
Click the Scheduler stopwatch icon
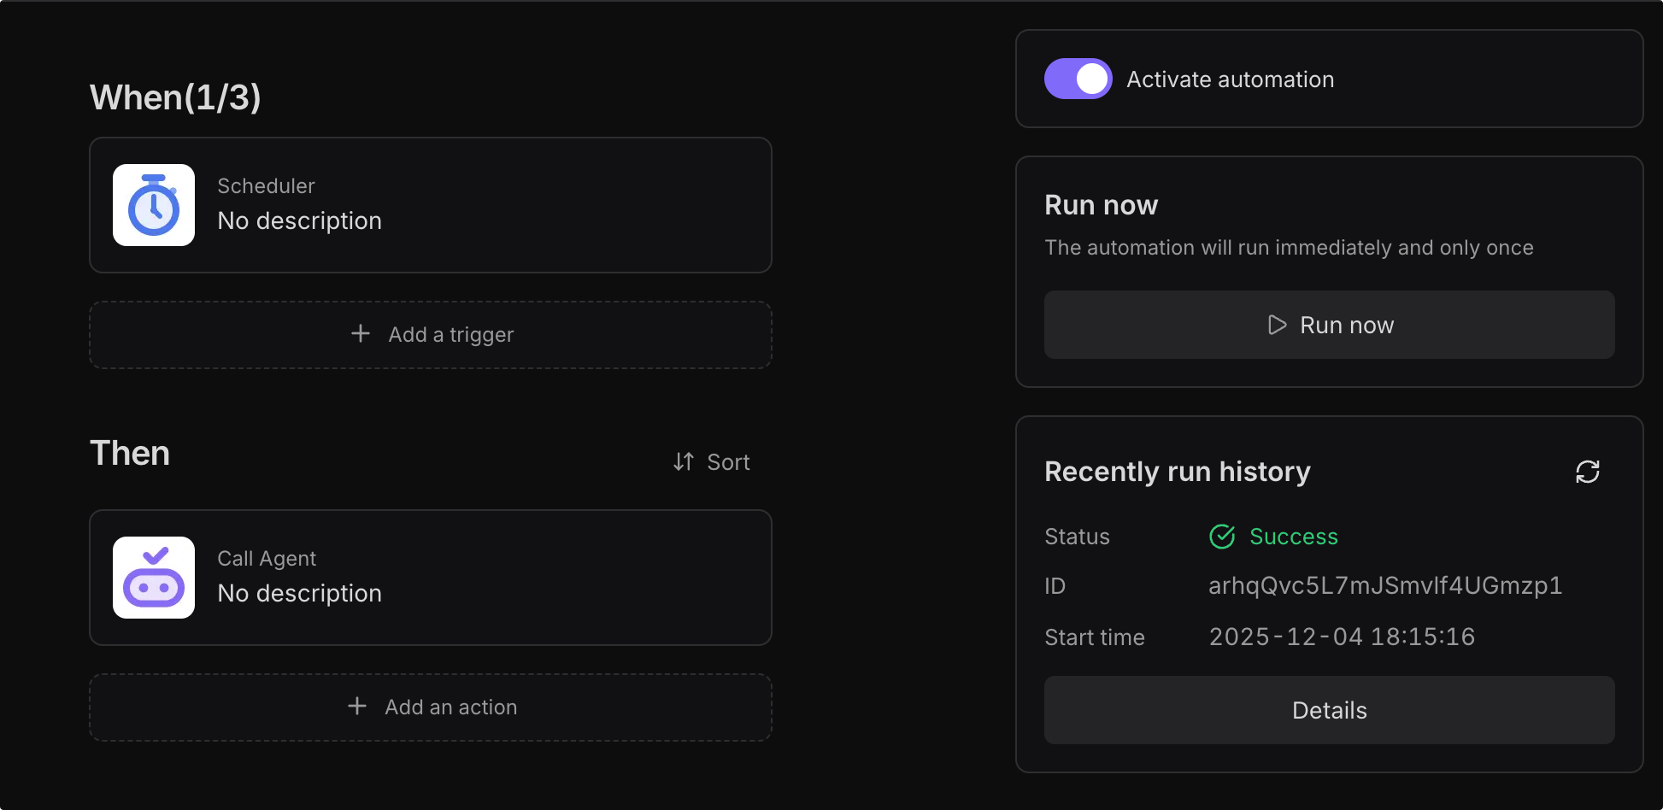click(x=154, y=205)
